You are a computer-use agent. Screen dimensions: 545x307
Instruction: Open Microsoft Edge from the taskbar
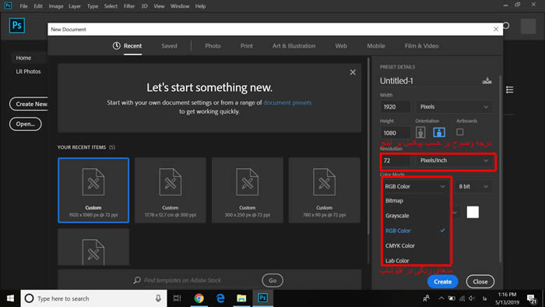220,298
